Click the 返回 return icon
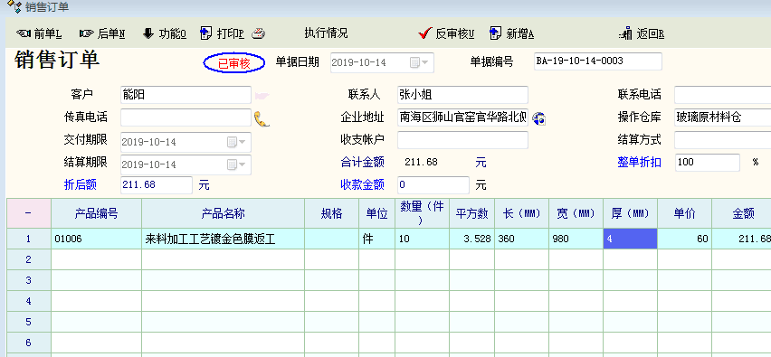Screen dimensions: 771x357 625,33
